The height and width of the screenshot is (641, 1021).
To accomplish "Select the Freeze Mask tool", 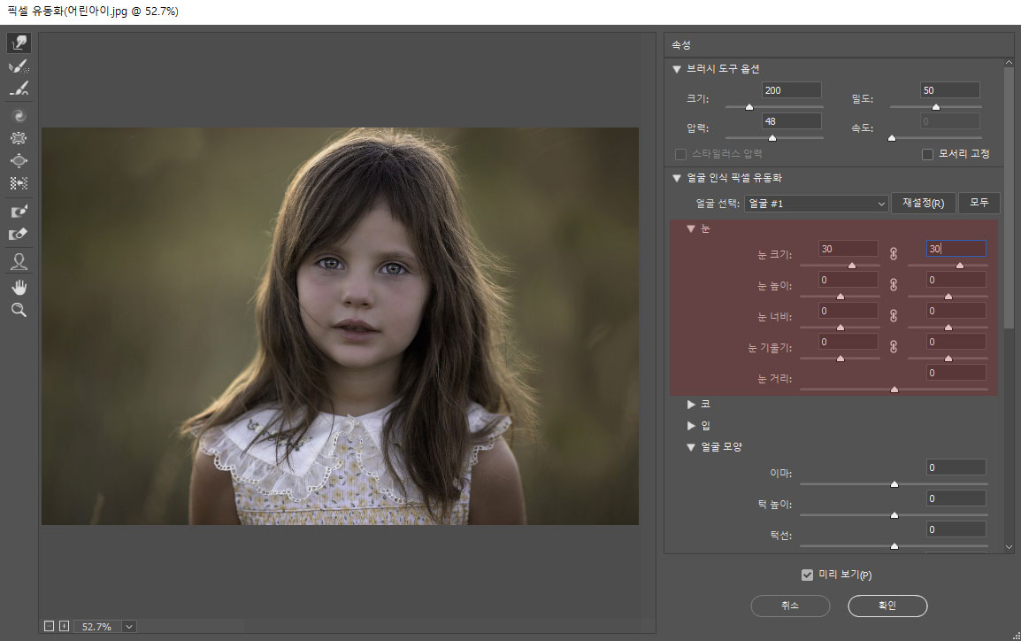I will click(19, 211).
